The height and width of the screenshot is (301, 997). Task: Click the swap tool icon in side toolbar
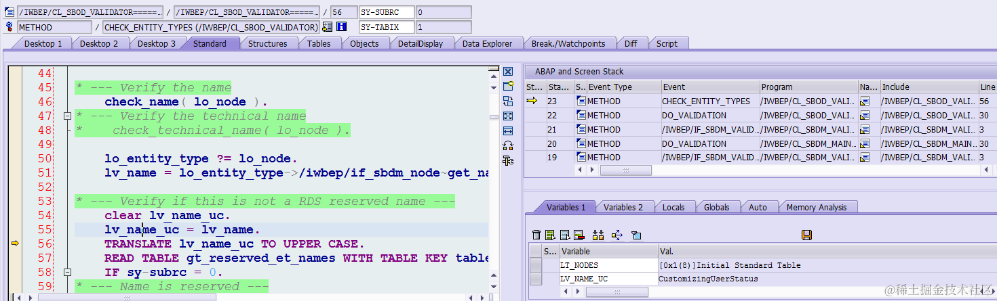508,101
